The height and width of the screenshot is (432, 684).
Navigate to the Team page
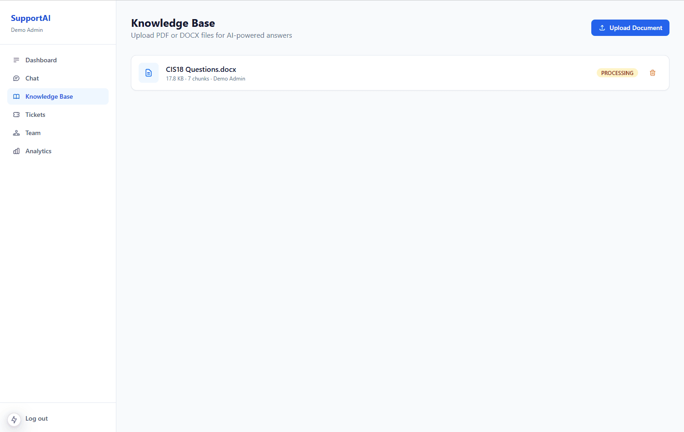tap(58, 133)
